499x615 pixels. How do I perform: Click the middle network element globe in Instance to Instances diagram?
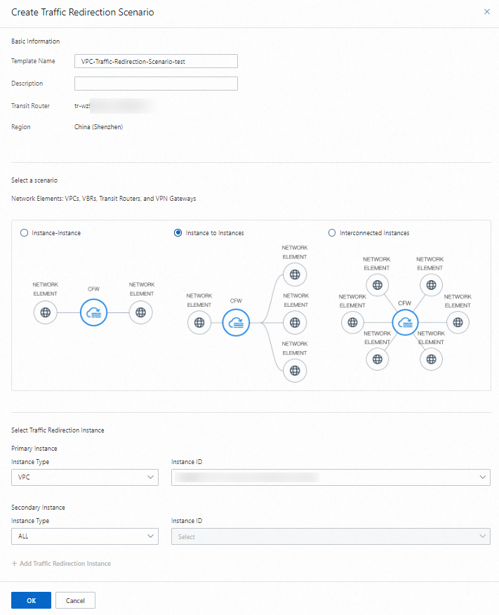[x=295, y=322]
